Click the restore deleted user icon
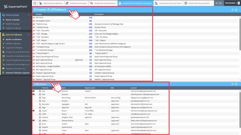Screen dimensions: 241x135 click(4, 73)
